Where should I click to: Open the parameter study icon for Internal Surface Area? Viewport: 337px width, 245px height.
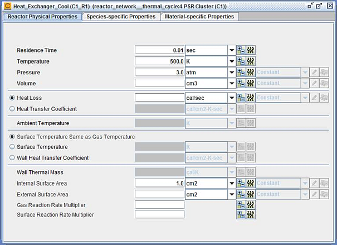pyautogui.click(x=241, y=184)
